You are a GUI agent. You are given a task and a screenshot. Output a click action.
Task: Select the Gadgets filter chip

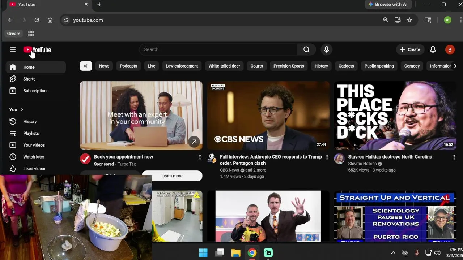click(346, 66)
